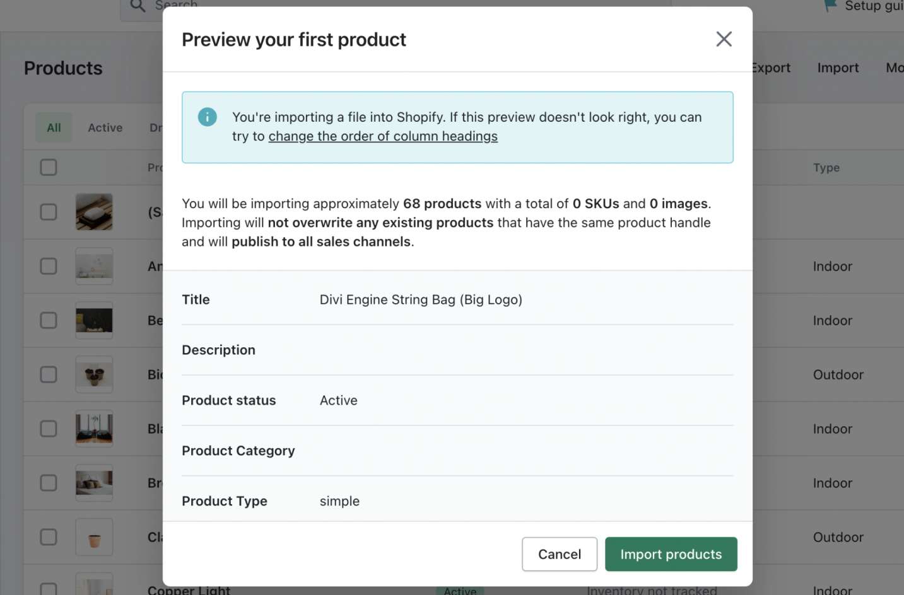
Task: Open change the order of column headings link
Action: pos(383,136)
